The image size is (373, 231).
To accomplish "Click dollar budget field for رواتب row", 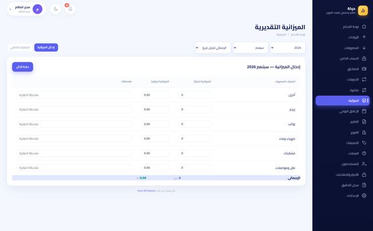I will coord(155,124).
